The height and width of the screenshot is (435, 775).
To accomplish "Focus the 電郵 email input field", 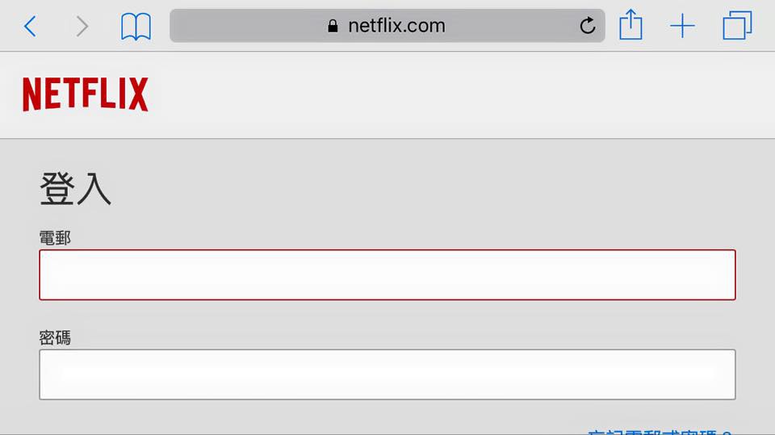I will (387, 275).
